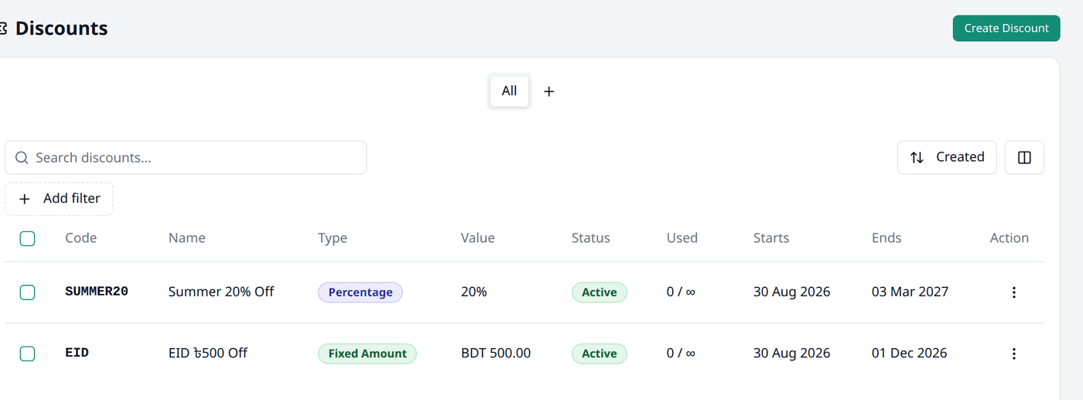The image size is (1083, 400).
Task: Click the SUMMER20 start date 30 Aug 2026
Action: pos(792,292)
